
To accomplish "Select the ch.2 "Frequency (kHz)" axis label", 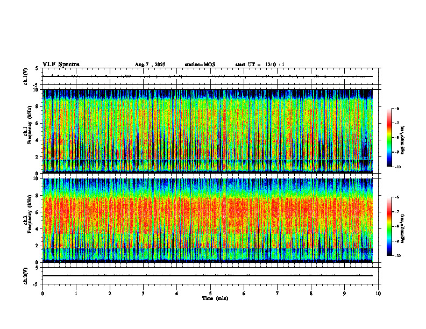I will click(x=30, y=214).
